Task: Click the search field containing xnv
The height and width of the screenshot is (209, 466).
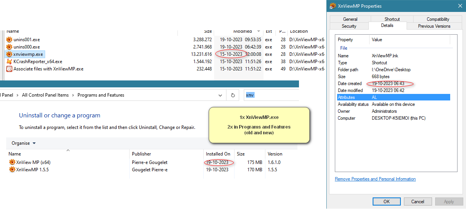Action: (271, 95)
